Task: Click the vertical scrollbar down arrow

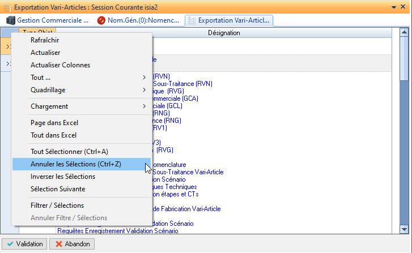Action: [404, 229]
